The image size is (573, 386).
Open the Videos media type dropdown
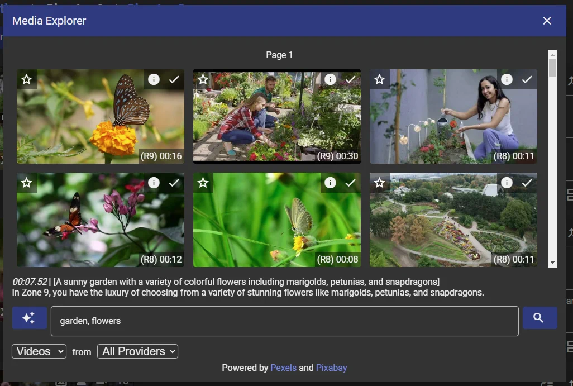click(x=39, y=351)
